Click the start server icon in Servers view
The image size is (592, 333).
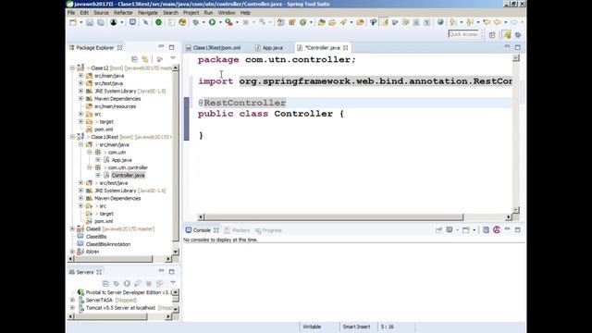click(x=127, y=283)
